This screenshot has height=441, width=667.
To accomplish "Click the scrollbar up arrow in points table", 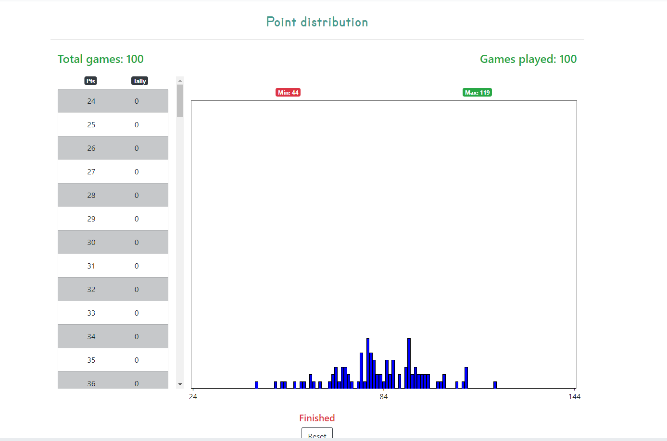I will coord(180,81).
